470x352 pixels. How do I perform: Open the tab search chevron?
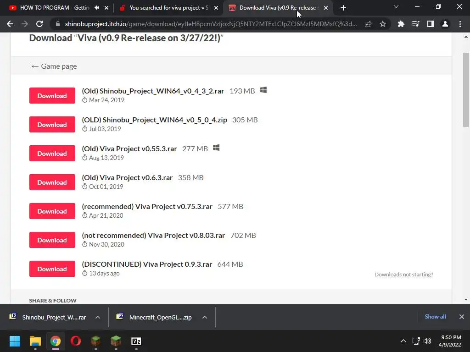pos(396,6)
